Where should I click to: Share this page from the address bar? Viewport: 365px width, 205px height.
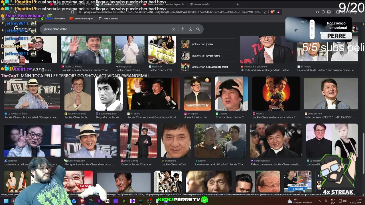(x=265, y=12)
